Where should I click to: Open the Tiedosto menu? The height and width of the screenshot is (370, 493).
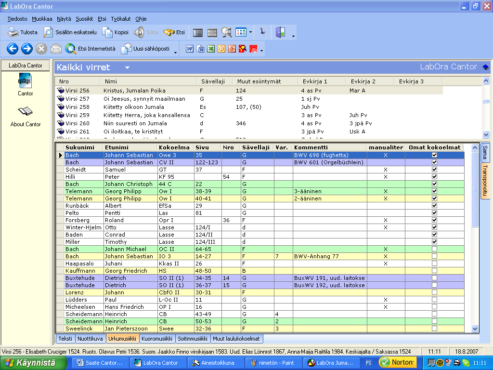click(x=17, y=19)
